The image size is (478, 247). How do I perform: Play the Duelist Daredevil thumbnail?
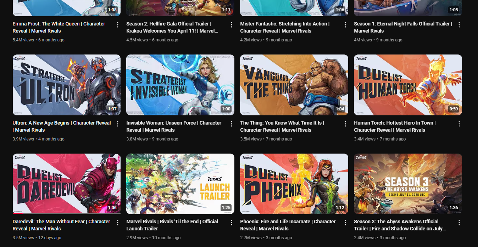(67, 184)
